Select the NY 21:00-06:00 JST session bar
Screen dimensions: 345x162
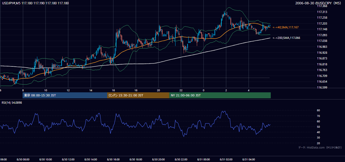[220, 95]
